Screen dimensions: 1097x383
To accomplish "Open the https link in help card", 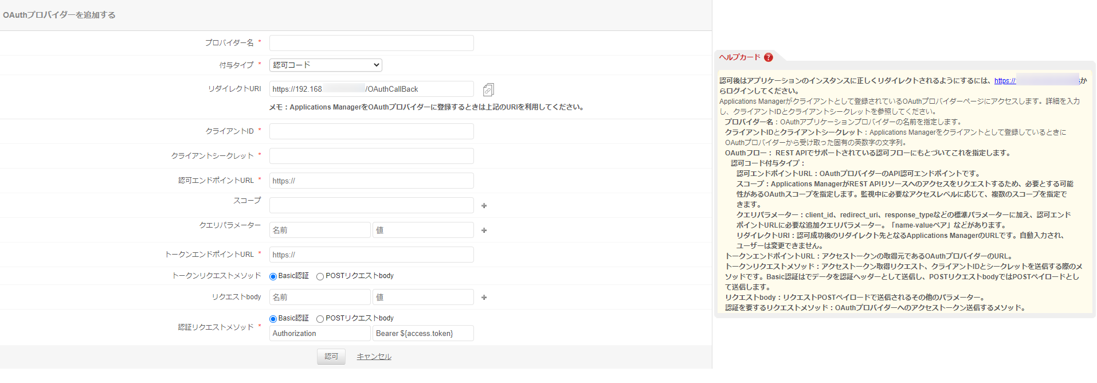I will pos(1005,81).
